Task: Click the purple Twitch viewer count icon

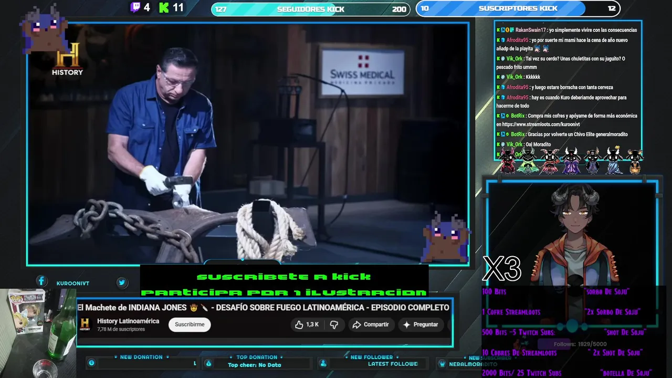Action: pyautogui.click(x=135, y=7)
